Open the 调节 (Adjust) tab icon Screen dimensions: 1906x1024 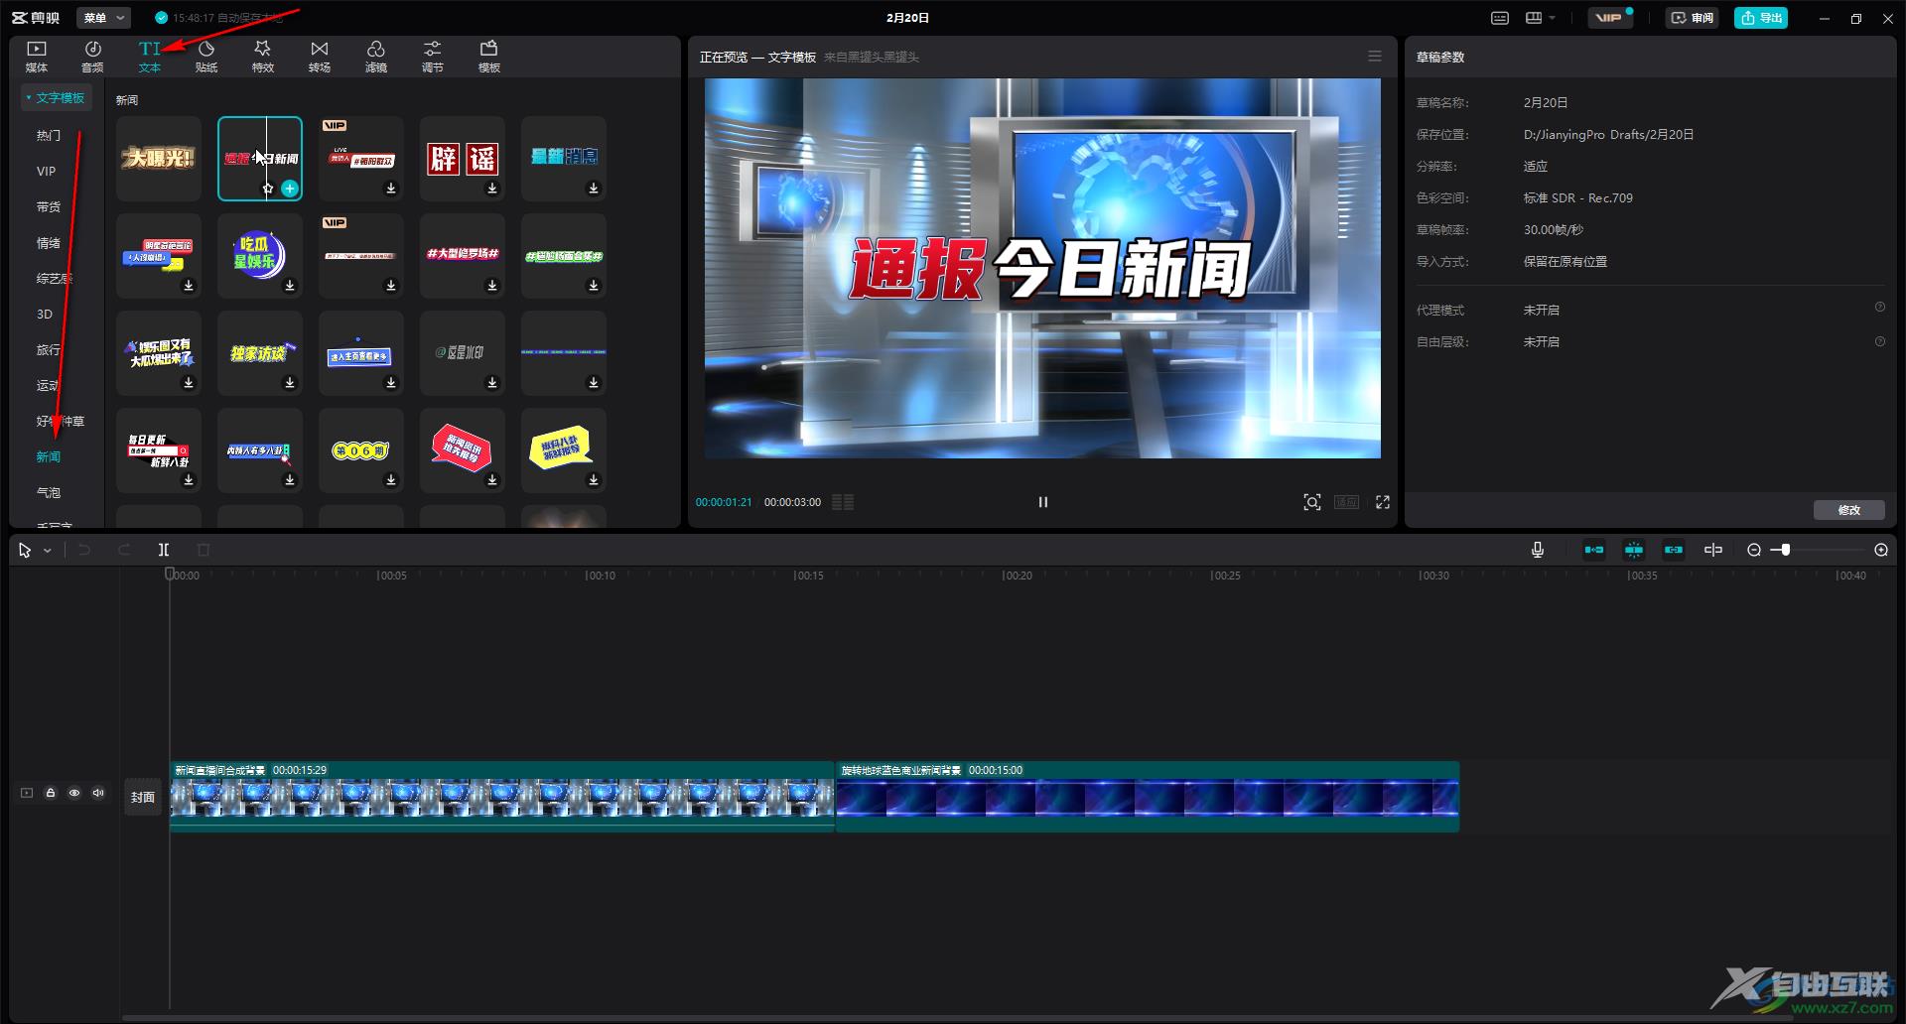433,49
